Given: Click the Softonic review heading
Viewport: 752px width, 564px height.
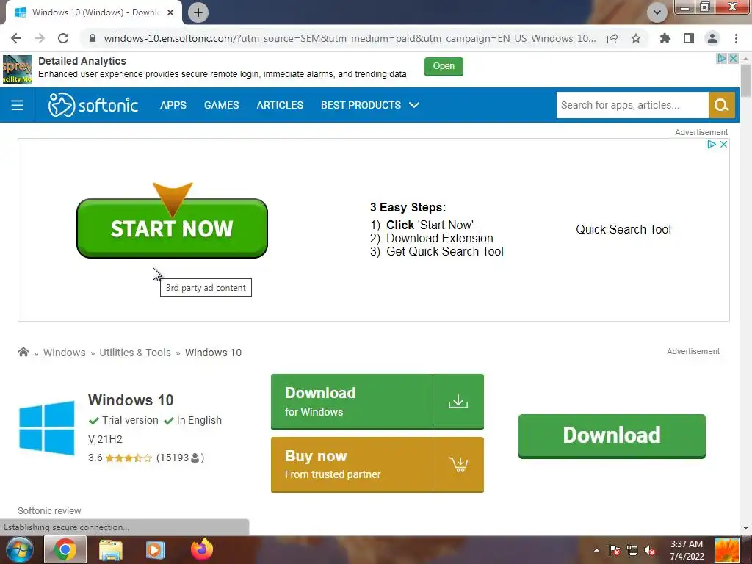Looking at the screenshot, I should [x=49, y=511].
